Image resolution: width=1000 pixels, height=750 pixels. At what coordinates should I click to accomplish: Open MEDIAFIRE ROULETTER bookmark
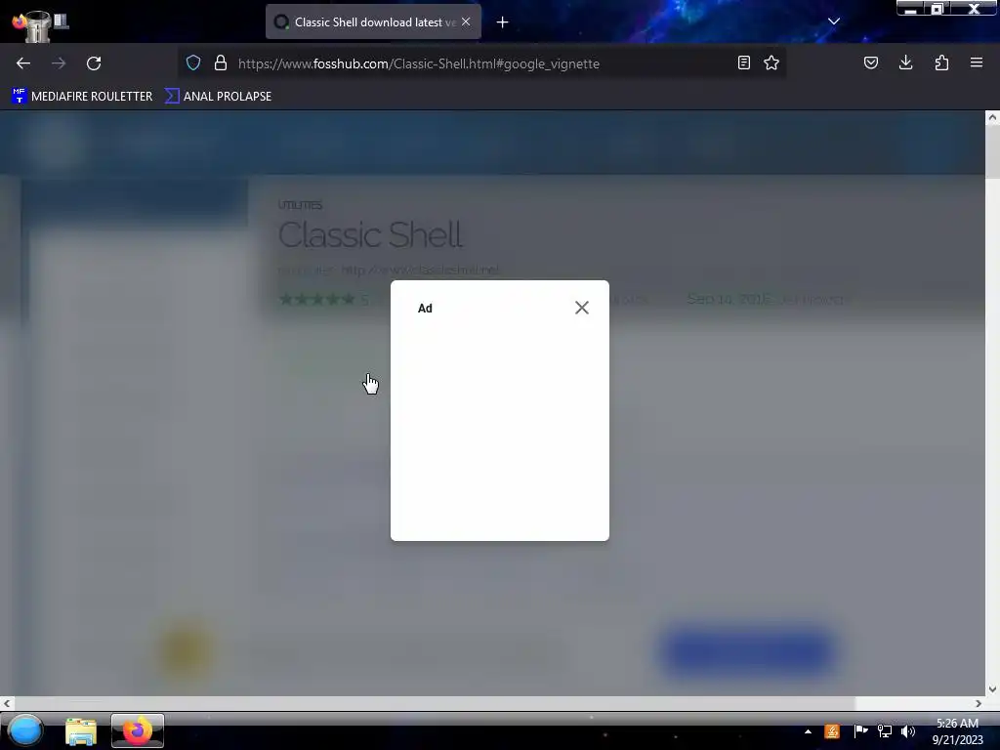pos(82,97)
